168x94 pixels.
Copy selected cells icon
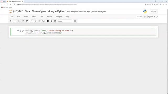(23, 21)
